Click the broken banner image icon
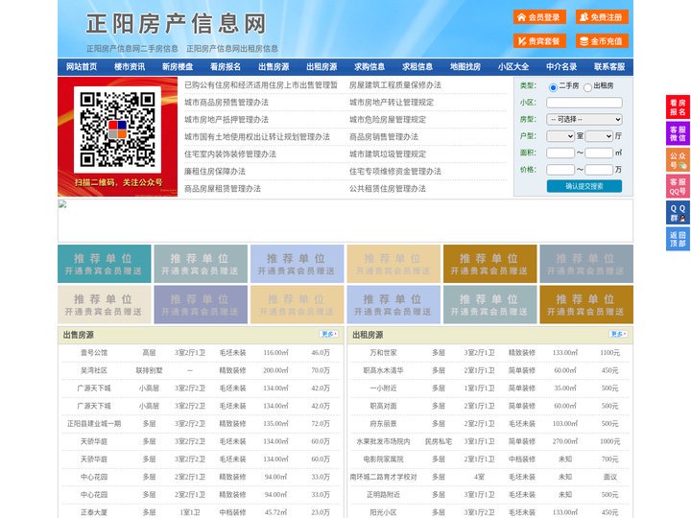 pyautogui.click(x=62, y=204)
